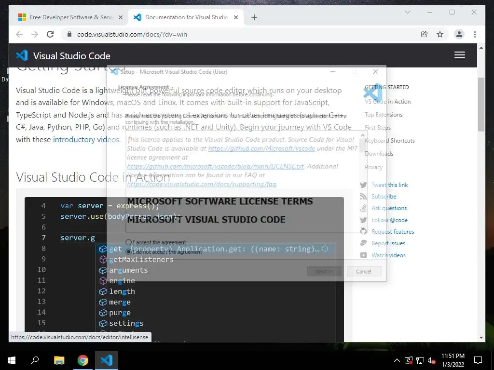This screenshot has width=494, height=370.
Task: Open File Explorer from taskbar
Action: click(59, 360)
